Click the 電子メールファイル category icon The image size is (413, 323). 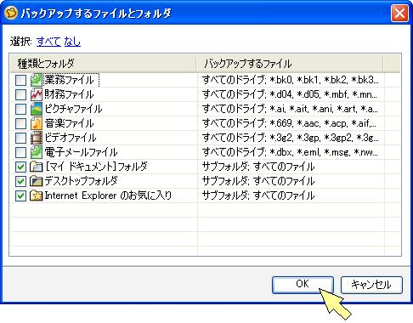click(x=37, y=152)
